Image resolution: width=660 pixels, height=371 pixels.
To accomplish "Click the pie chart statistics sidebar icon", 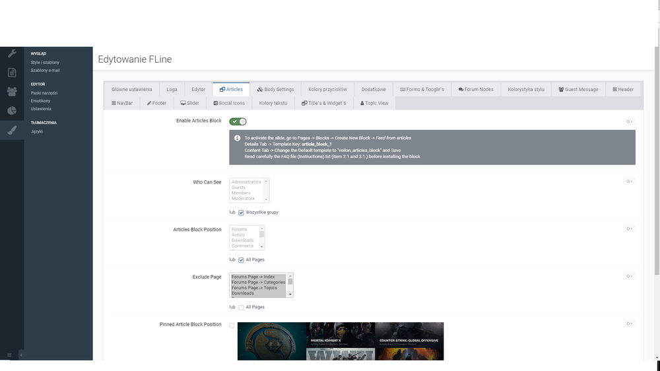I will click(x=12, y=111).
